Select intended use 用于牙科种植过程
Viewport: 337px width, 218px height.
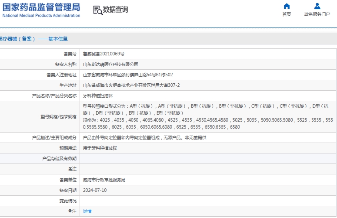click(x=100, y=148)
